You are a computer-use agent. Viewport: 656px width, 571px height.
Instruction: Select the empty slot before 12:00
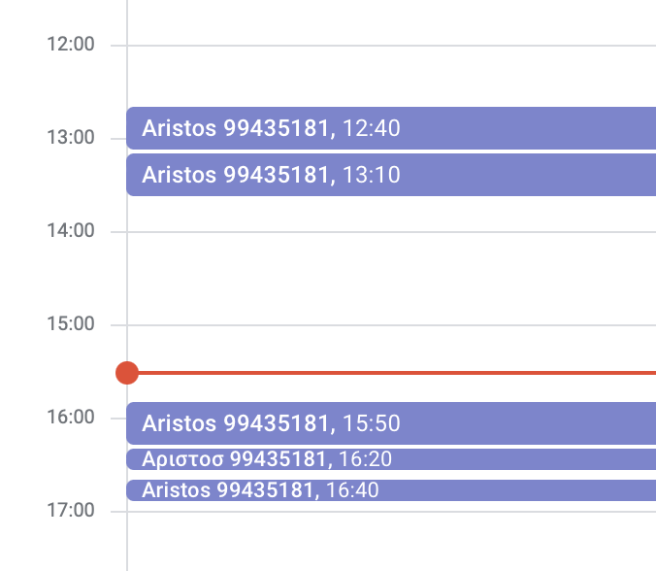391,21
